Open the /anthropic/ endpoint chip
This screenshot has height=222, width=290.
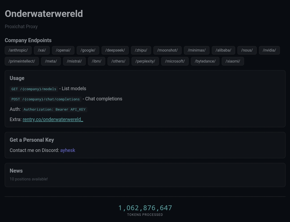18,50
